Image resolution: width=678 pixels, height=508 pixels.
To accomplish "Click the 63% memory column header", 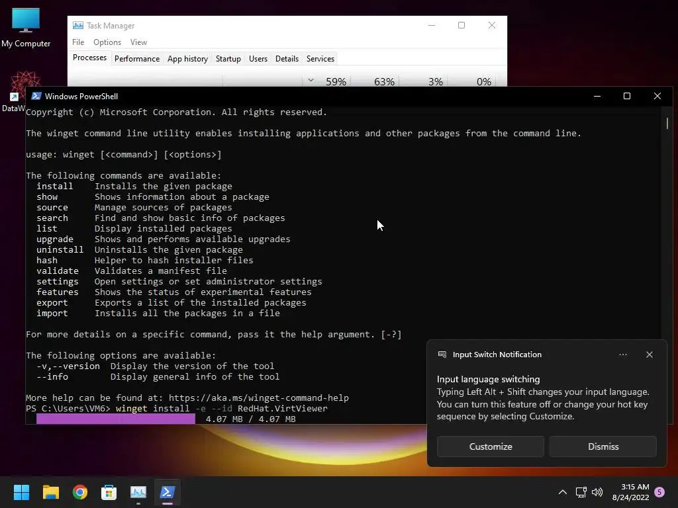I will [385, 81].
